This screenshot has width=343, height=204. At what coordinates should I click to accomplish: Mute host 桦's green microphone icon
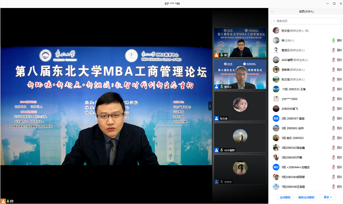[334, 40]
